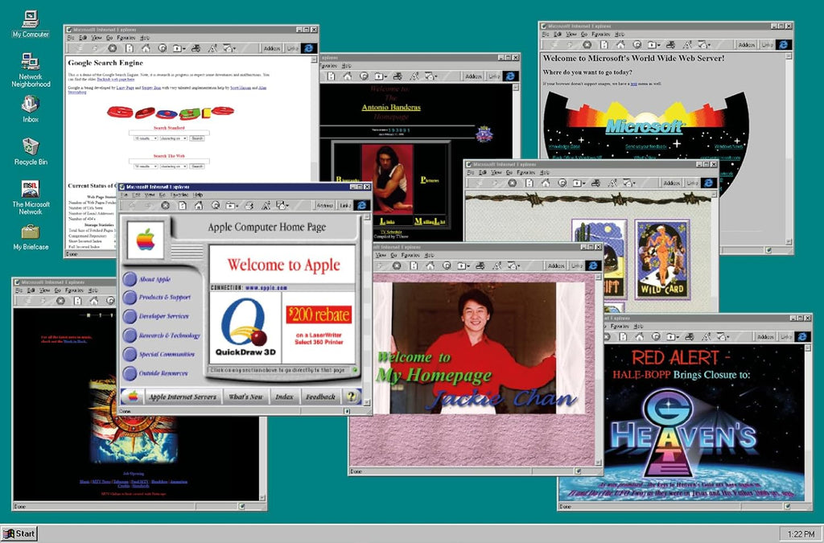The width and height of the screenshot is (824, 543).
Task: Click the Refresh icon in the Apple window toolbar
Action: coord(182,206)
